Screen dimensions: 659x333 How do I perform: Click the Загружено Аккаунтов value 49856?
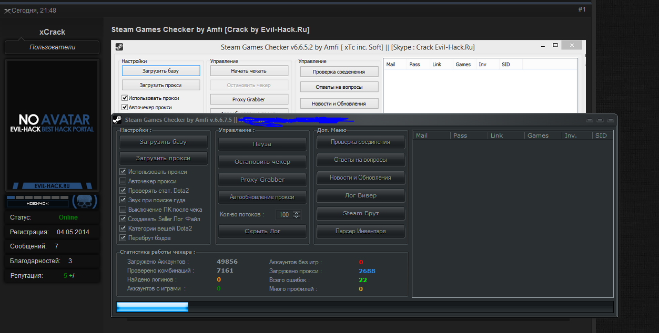click(227, 262)
